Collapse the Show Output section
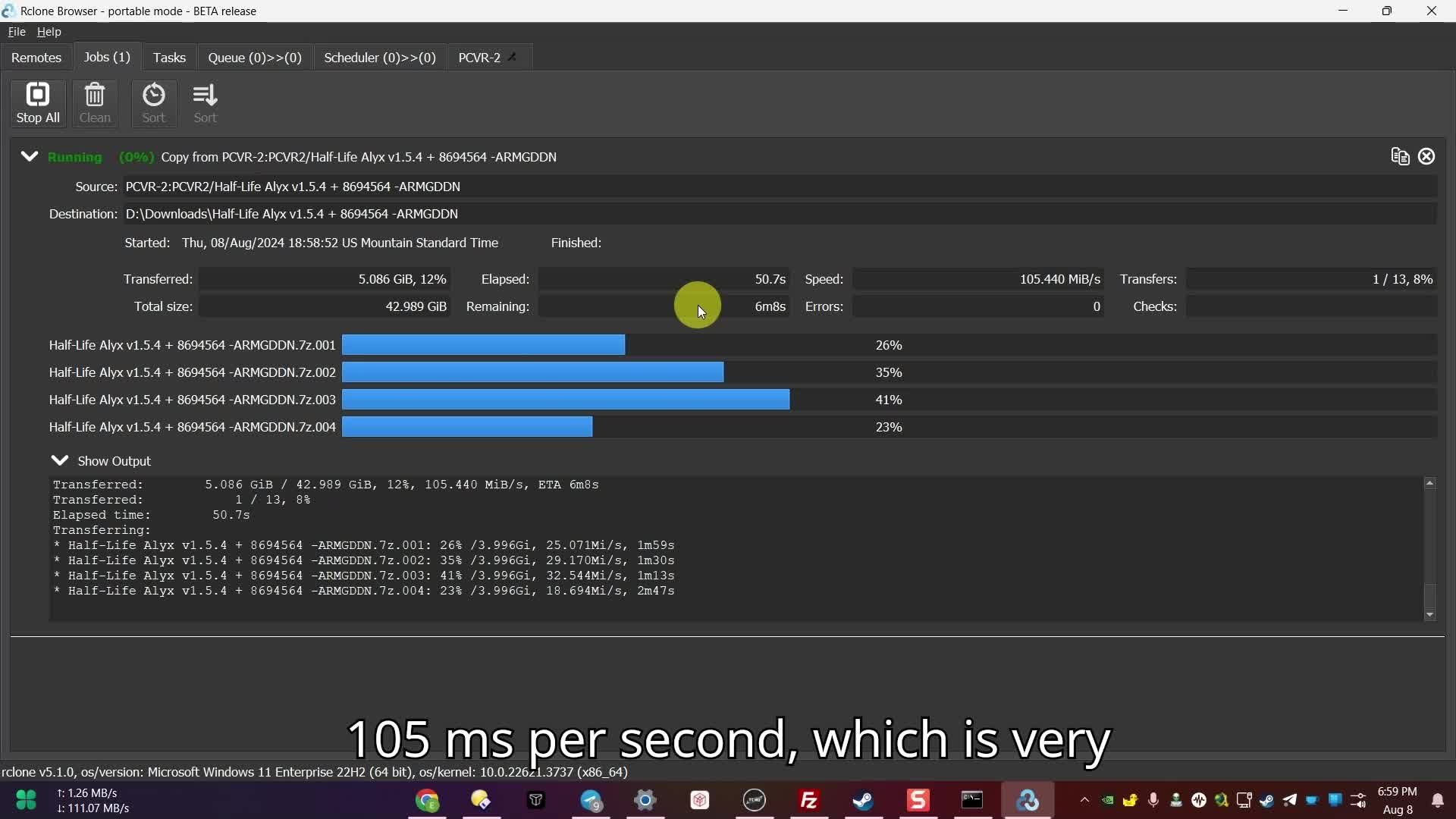 click(x=59, y=460)
